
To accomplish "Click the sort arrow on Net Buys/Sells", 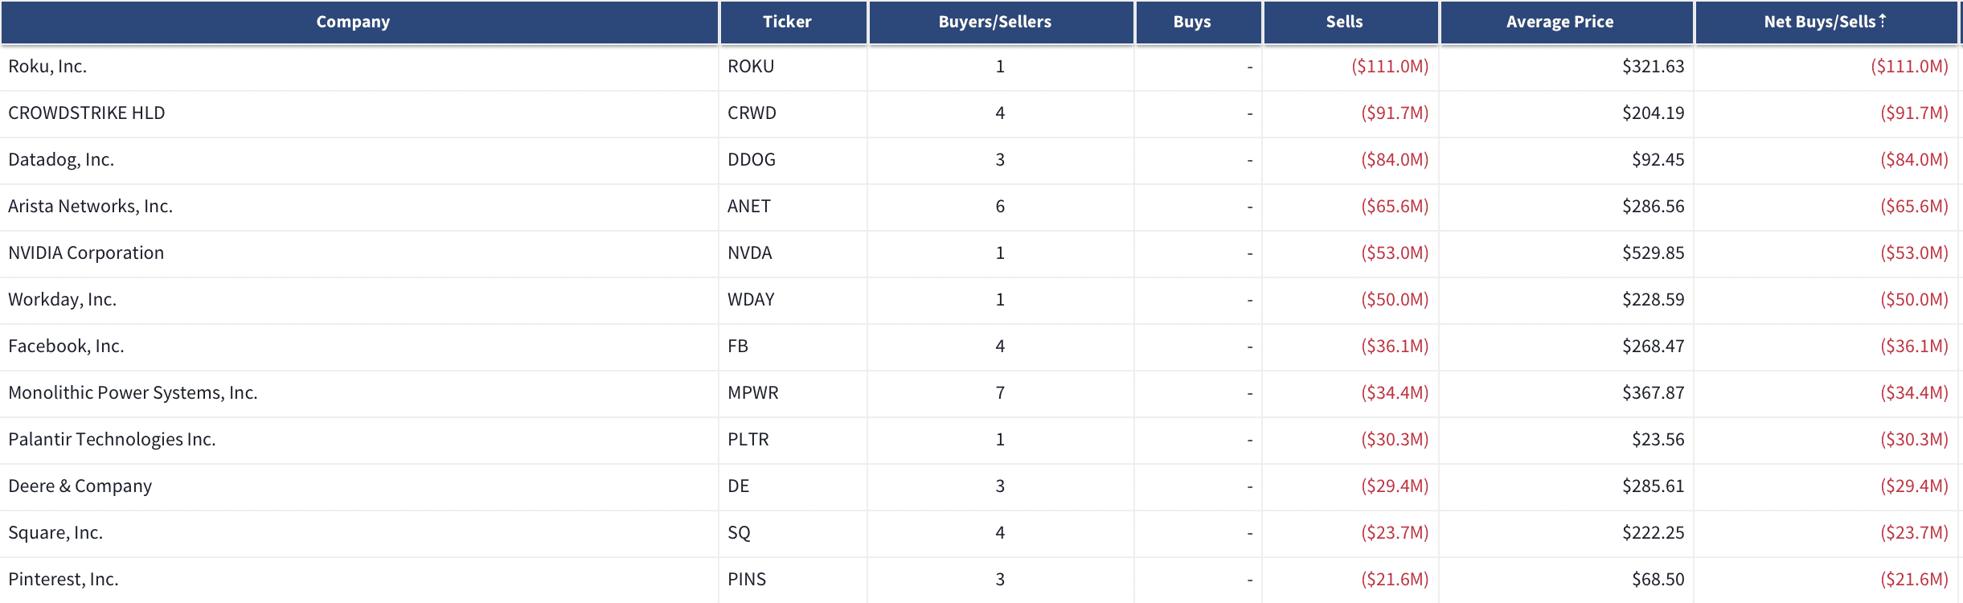I will click(1883, 20).
